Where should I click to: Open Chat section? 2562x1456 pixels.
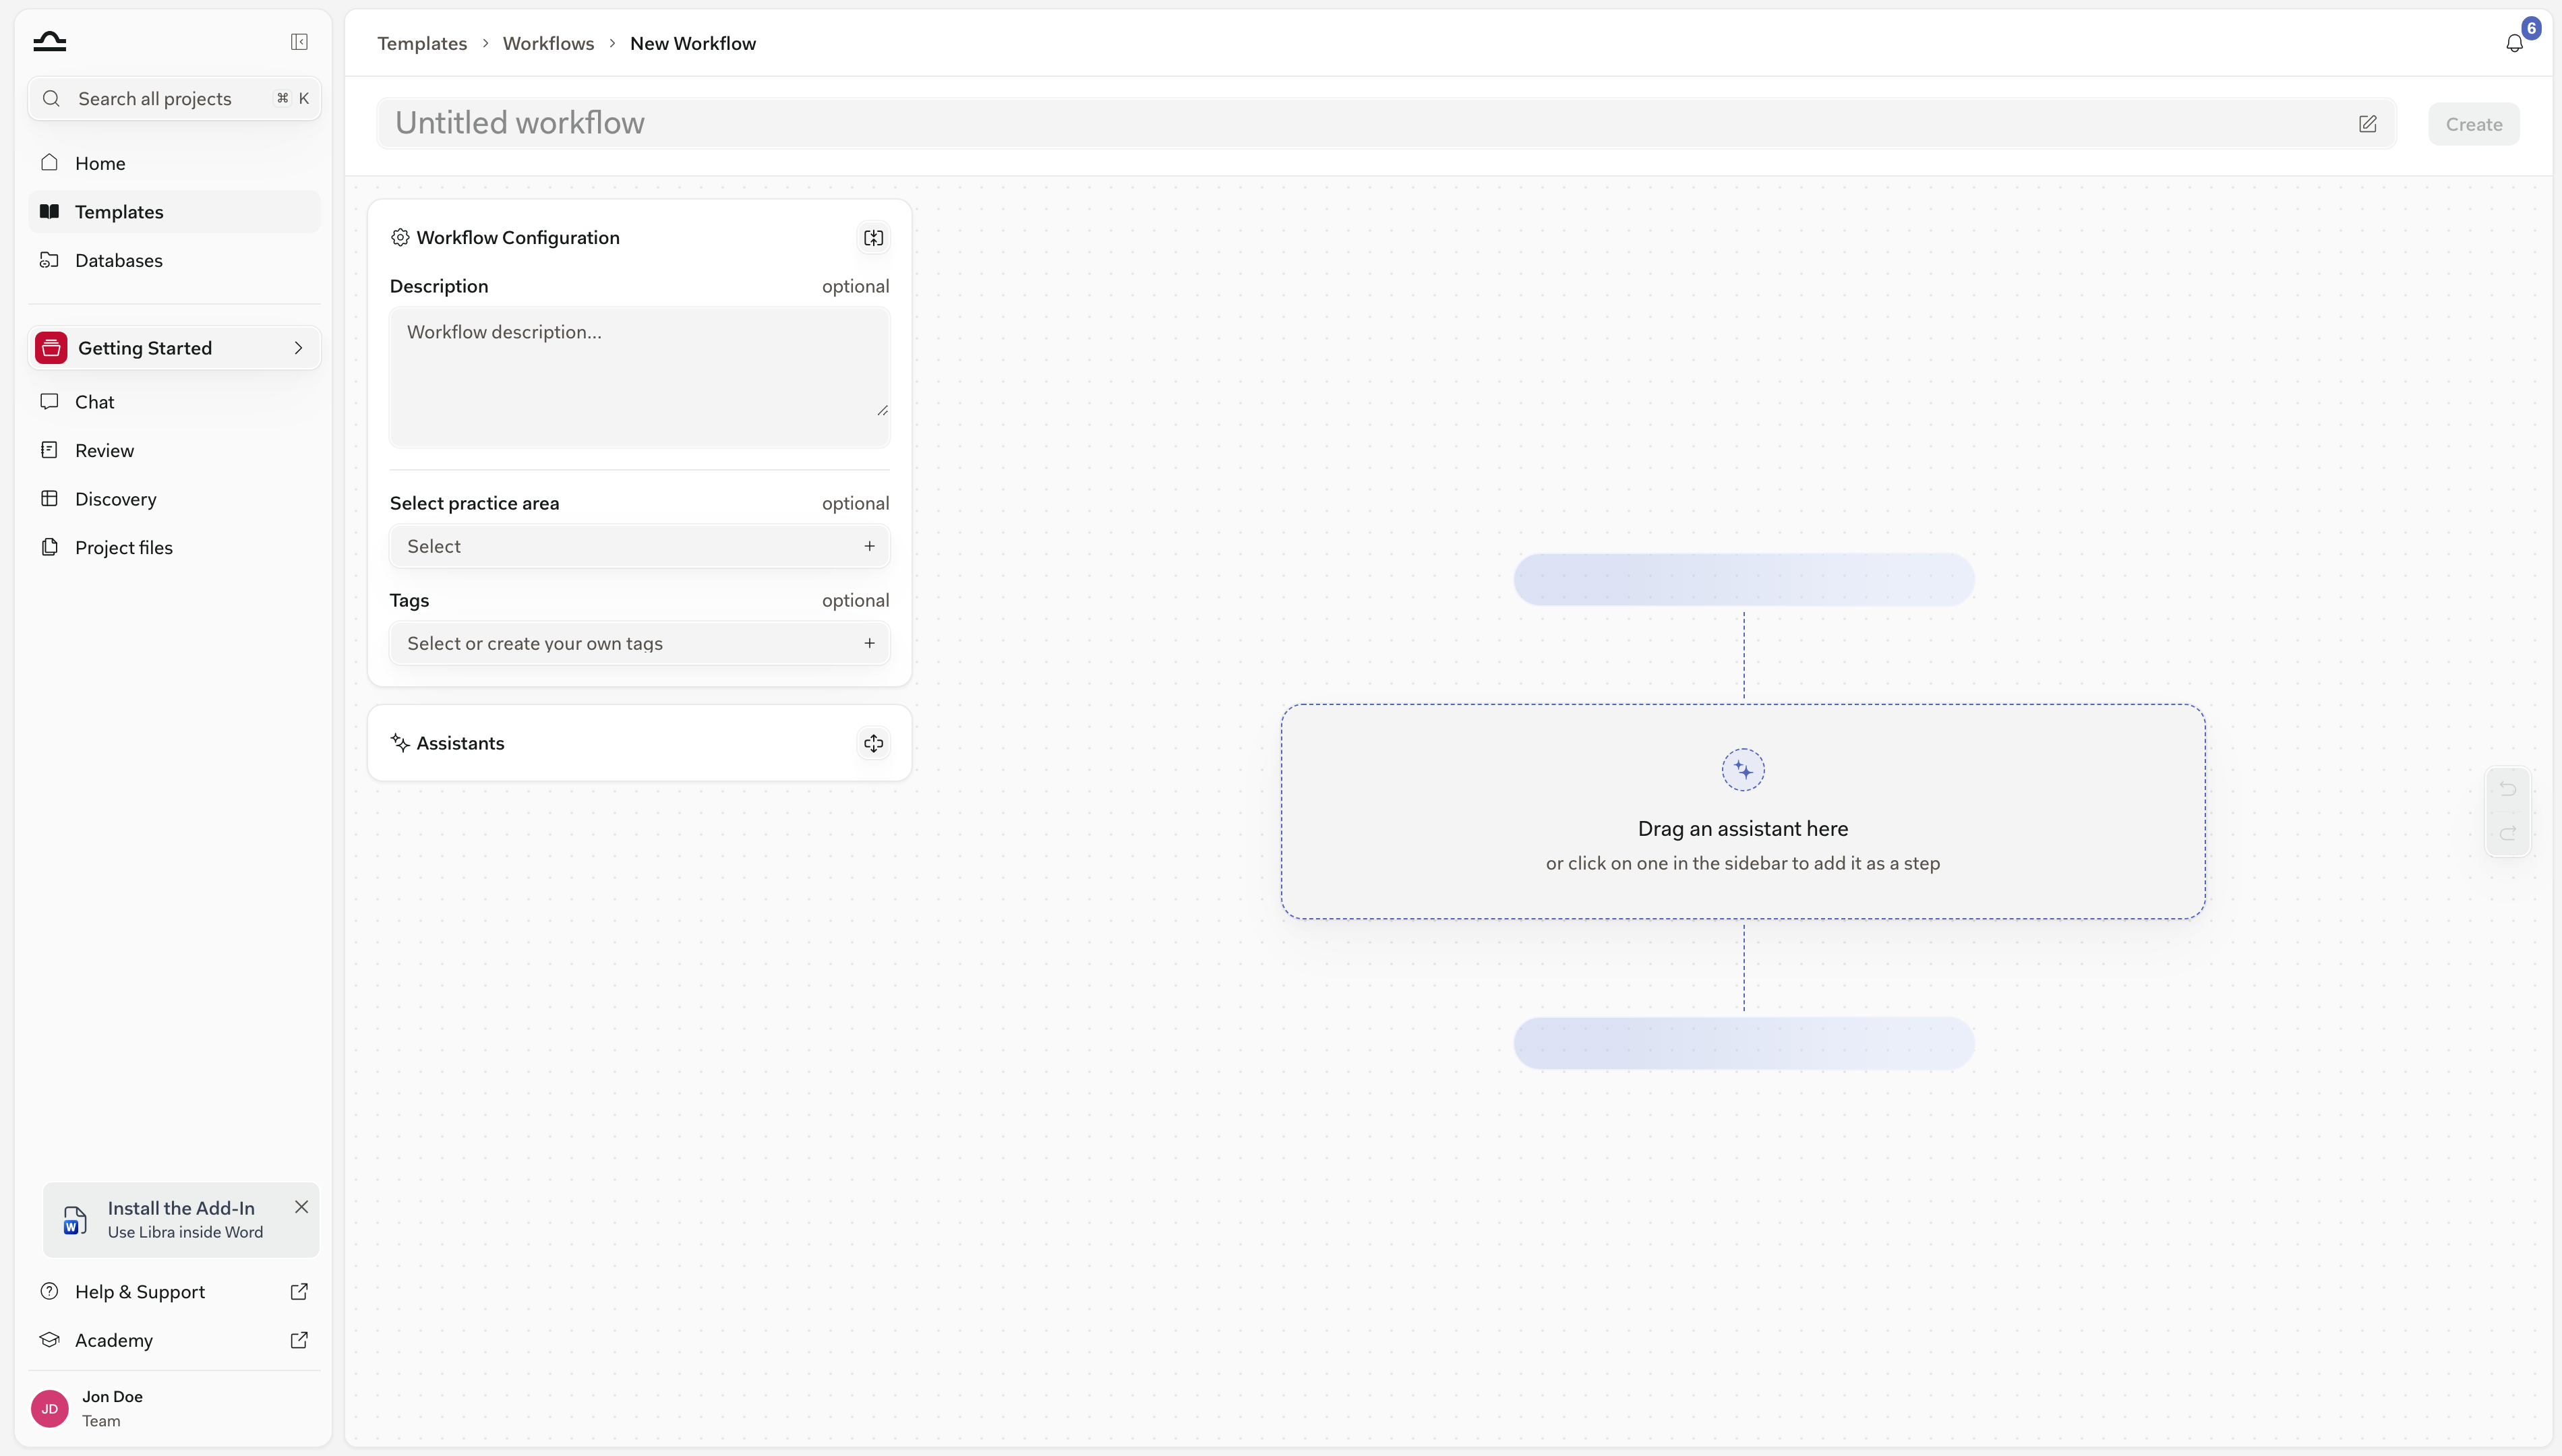point(174,402)
